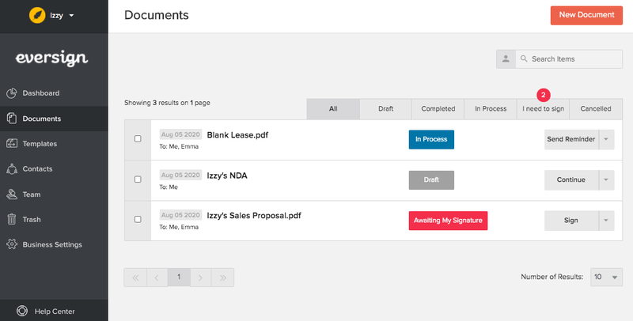
Task: Click the Business Settings gear icon
Action: tap(12, 244)
